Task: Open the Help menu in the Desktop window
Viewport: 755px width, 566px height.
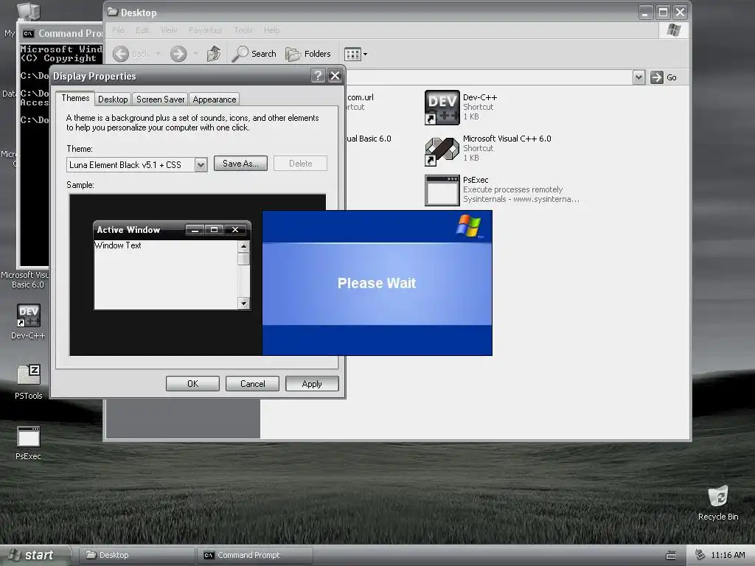Action: point(271,30)
